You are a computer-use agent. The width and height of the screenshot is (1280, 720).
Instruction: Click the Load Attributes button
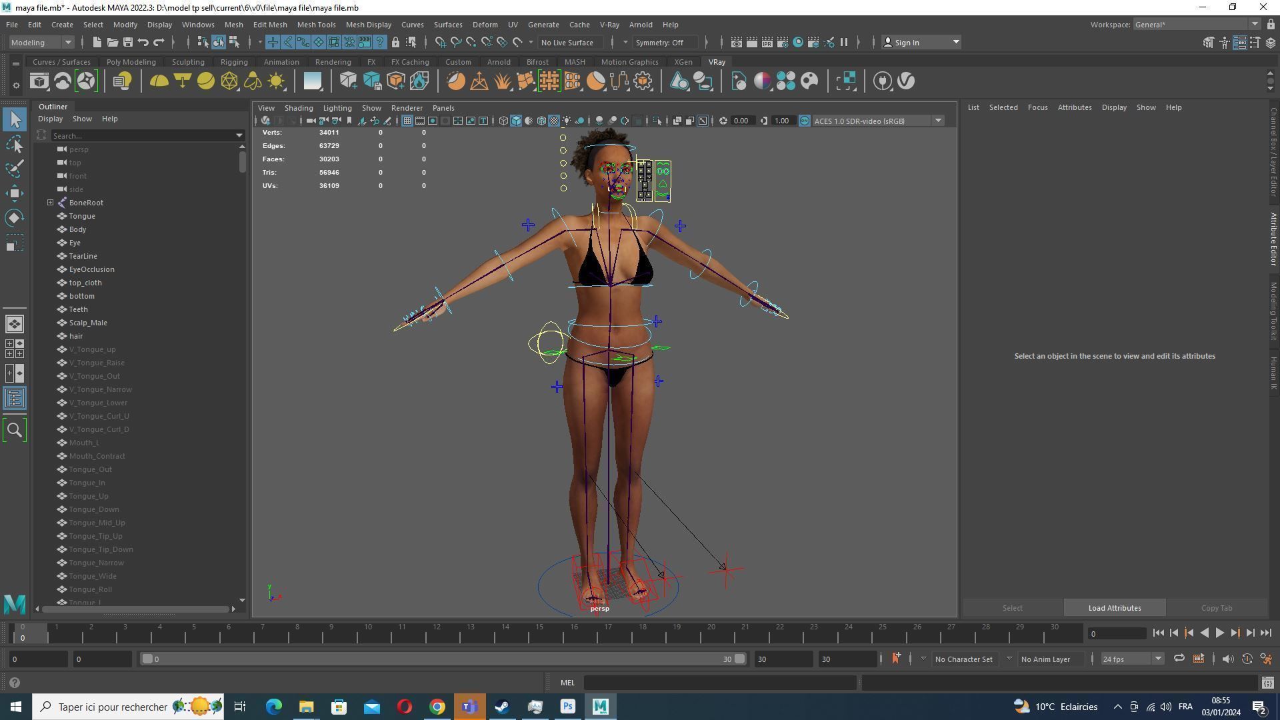pos(1115,608)
